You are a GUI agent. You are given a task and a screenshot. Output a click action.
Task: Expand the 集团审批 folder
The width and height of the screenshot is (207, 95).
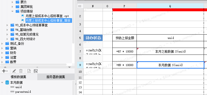pos(12,7)
